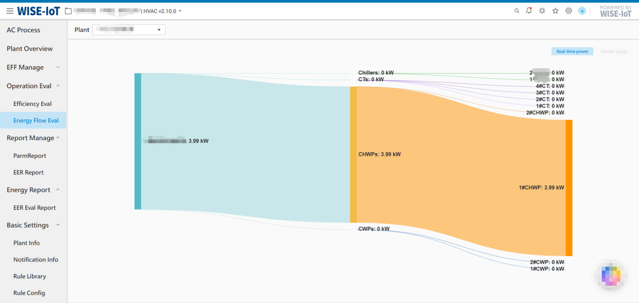Open the Efficiency Eval page
This screenshot has height=303, width=639.
pyautogui.click(x=32, y=104)
